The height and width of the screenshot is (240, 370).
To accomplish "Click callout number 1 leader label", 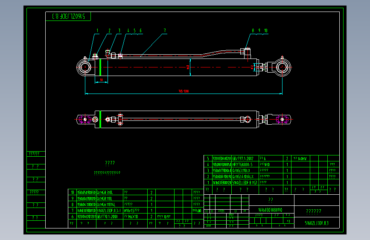I will [x=97, y=30].
